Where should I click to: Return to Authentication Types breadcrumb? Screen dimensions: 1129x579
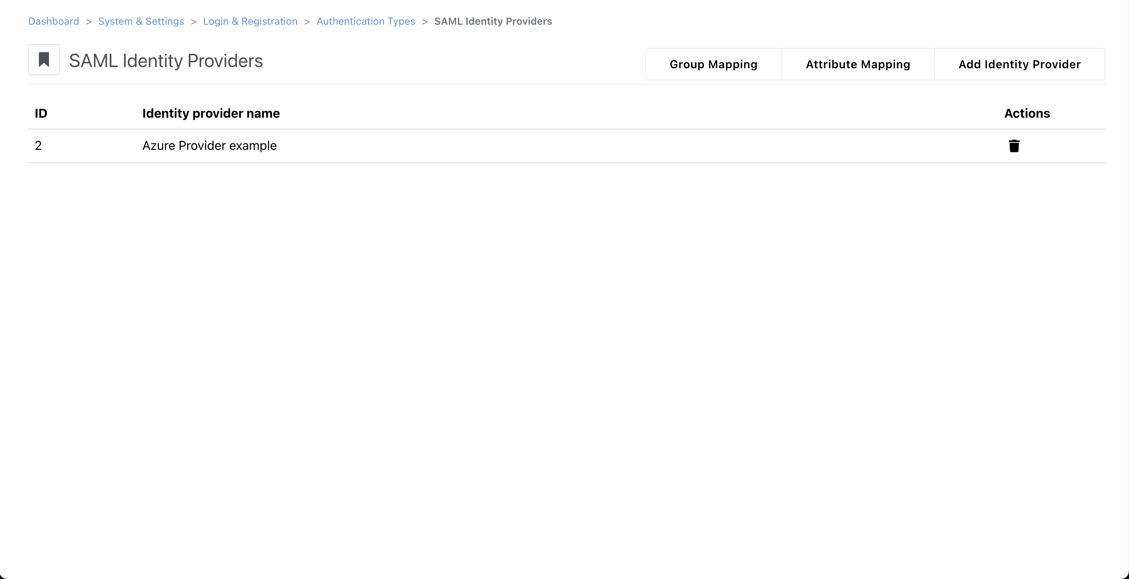click(x=366, y=22)
